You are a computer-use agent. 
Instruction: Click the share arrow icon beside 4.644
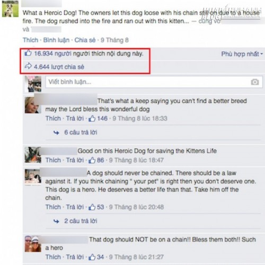pyautogui.click(x=28, y=66)
